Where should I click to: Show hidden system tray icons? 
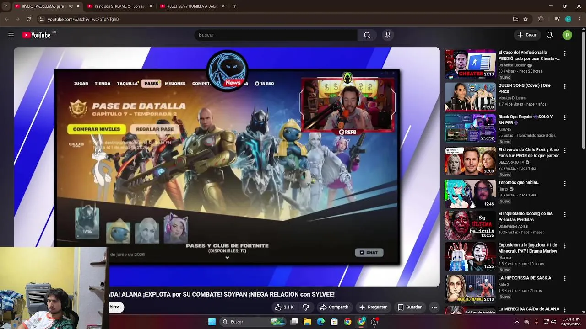click(517, 322)
